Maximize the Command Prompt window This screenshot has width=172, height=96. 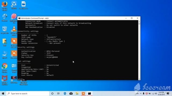click(x=132, y=18)
